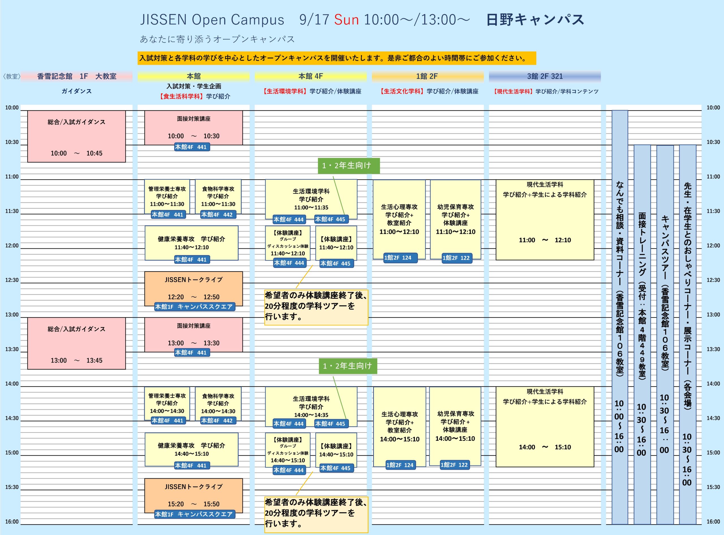
Task: Click グループディスカッション体験 11:40～12:10 box
Action: click(x=288, y=243)
